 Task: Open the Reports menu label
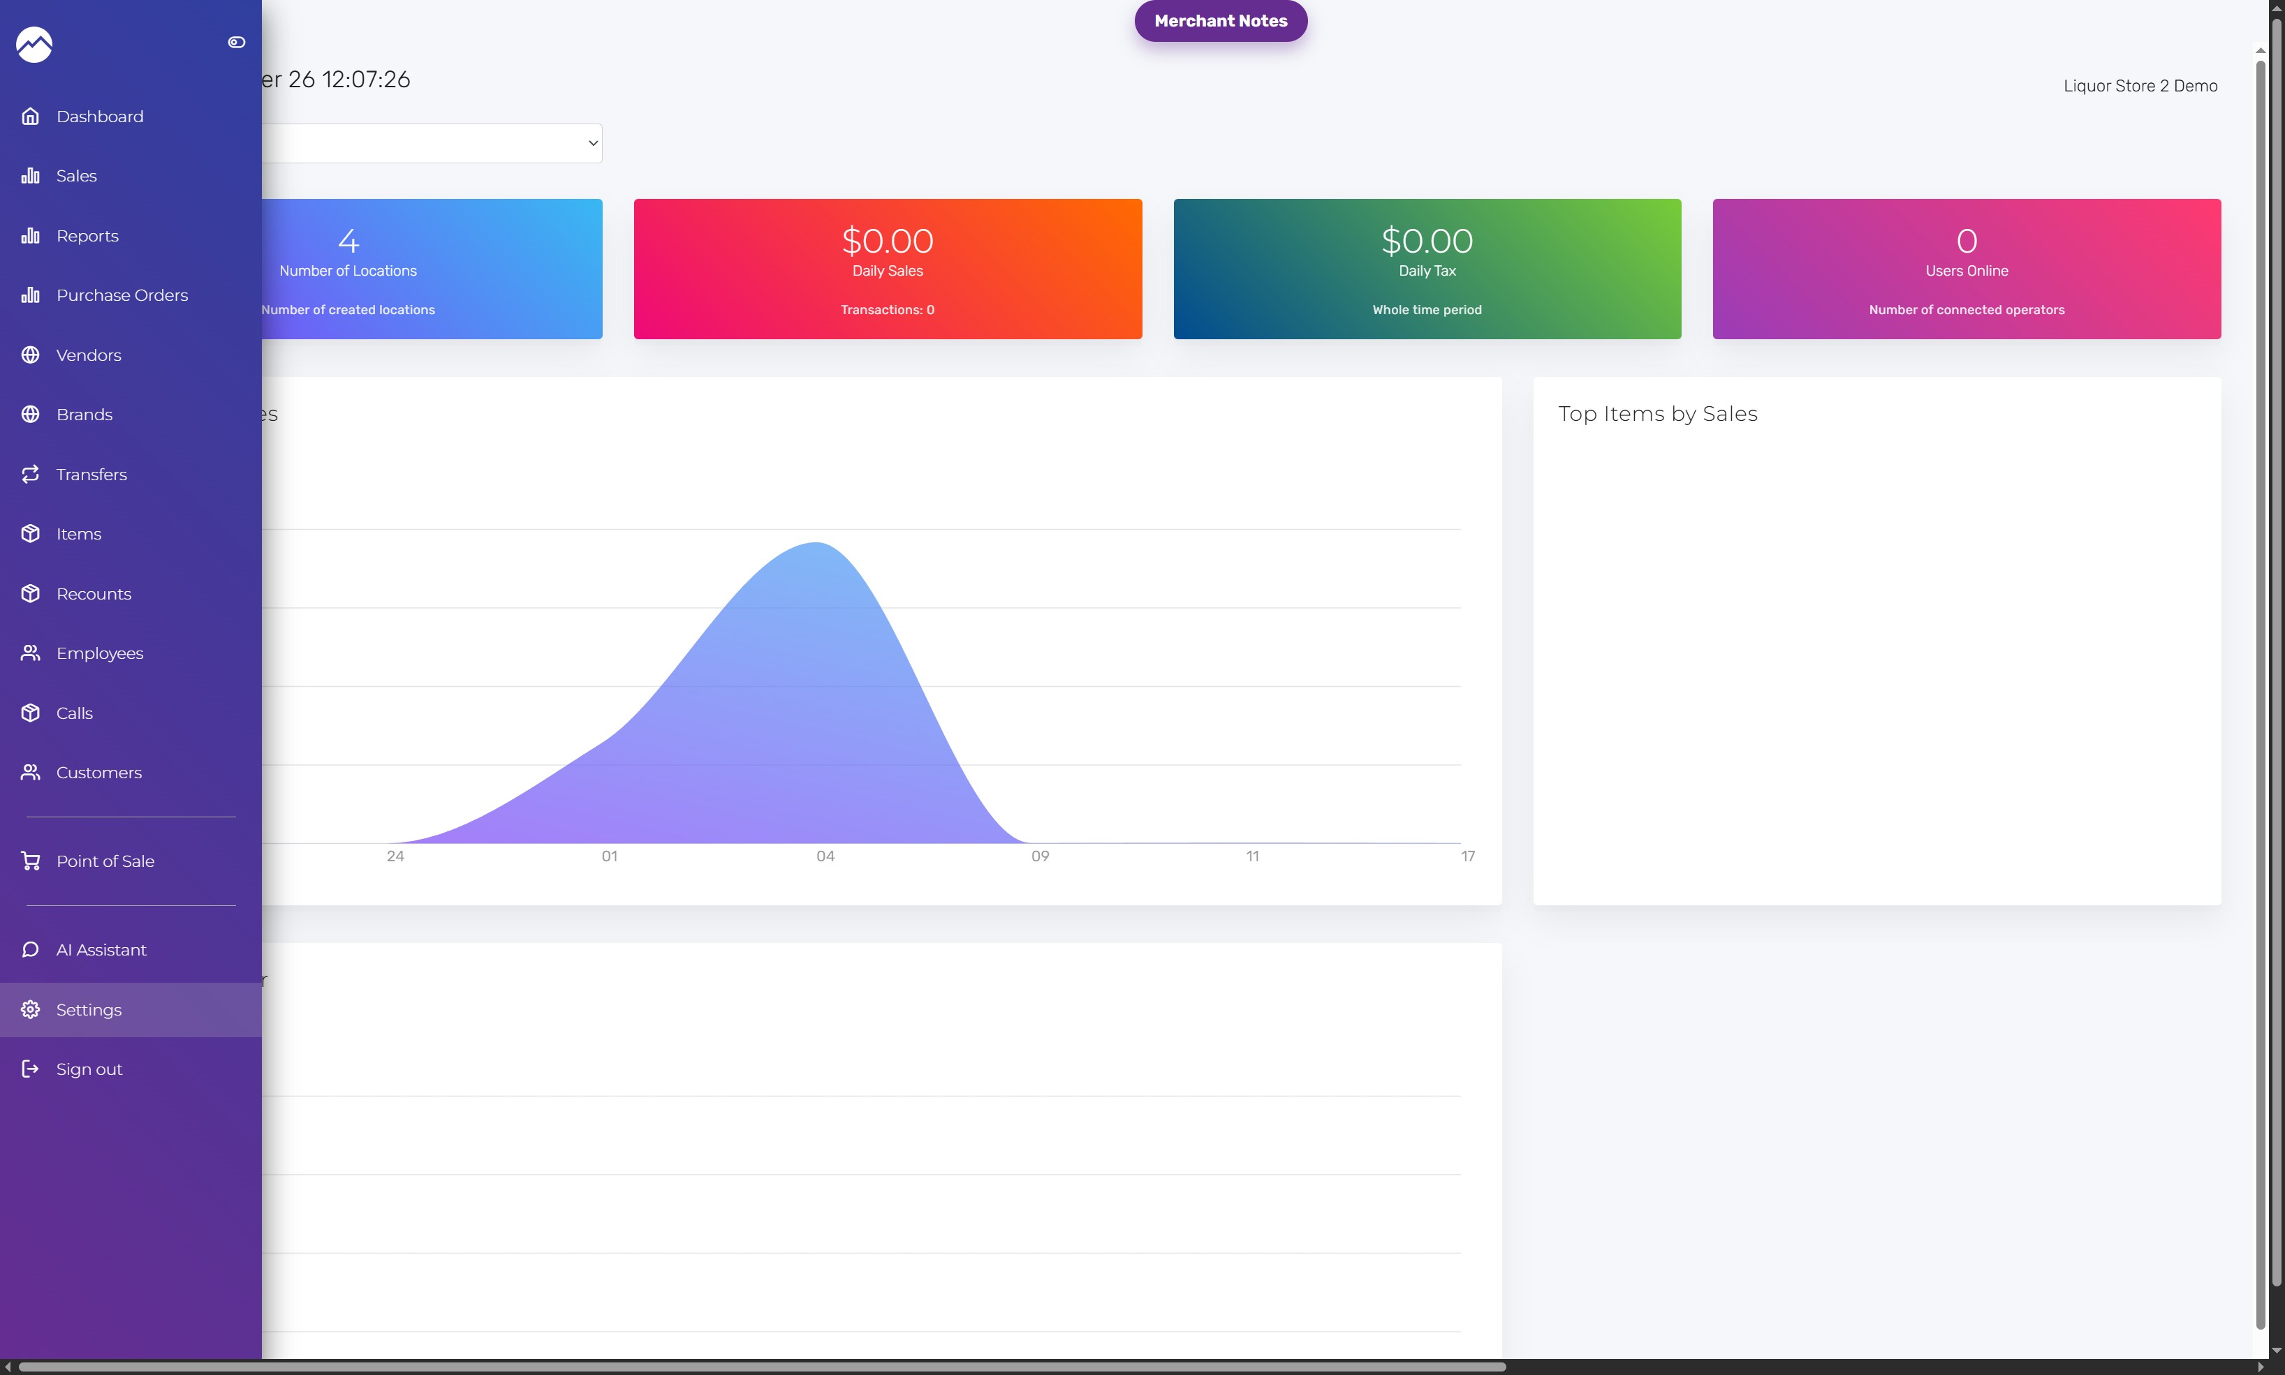click(87, 235)
